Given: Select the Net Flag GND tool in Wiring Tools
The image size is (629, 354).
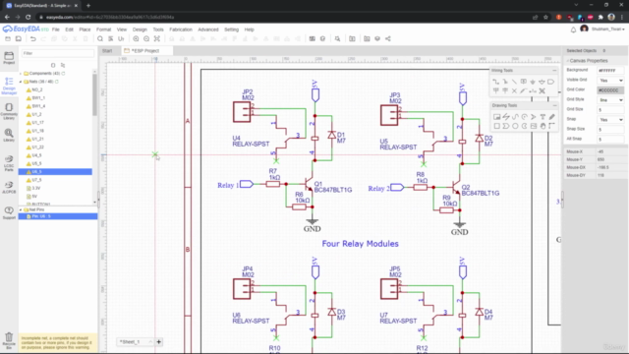Looking at the screenshot, I should [x=533, y=82].
